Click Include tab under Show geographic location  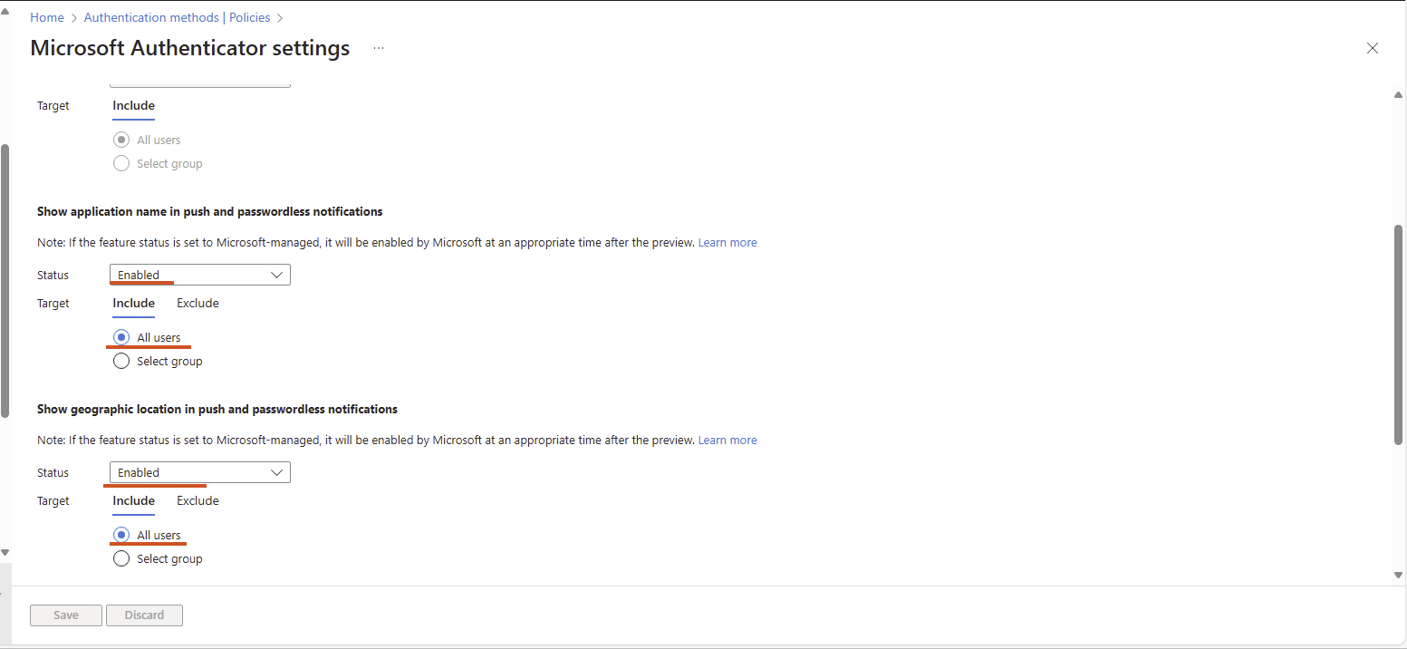(x=134, y=501)
